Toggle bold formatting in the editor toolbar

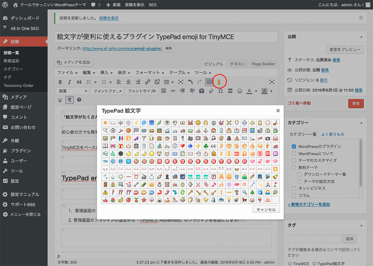[60, 82]
